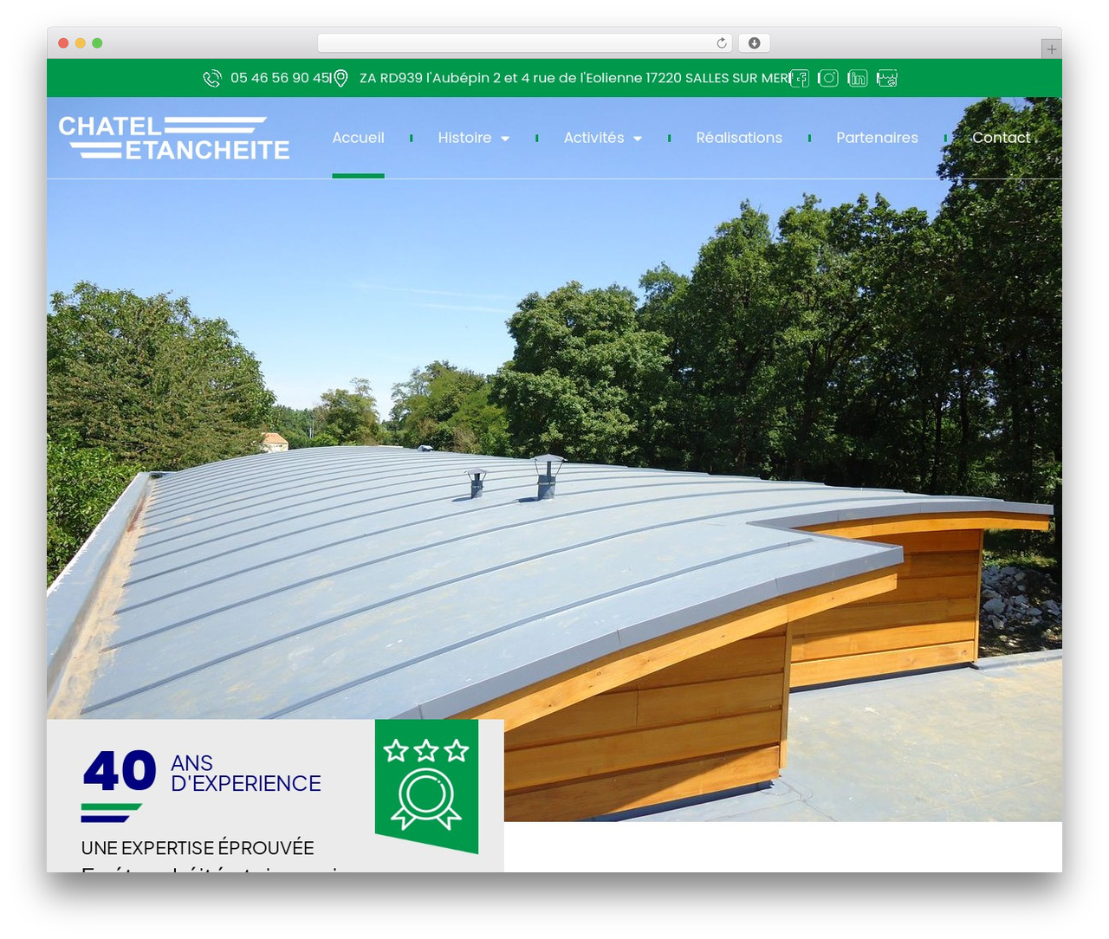Image resolution: width=1109 pixels, height=939 pixels.
Task: Click the green three-star award badge
Action: 426,786
